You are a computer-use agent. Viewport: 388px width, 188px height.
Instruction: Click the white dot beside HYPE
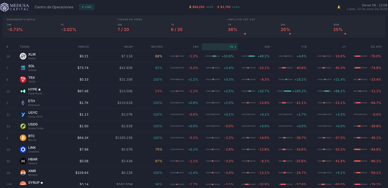click(39, 90)
